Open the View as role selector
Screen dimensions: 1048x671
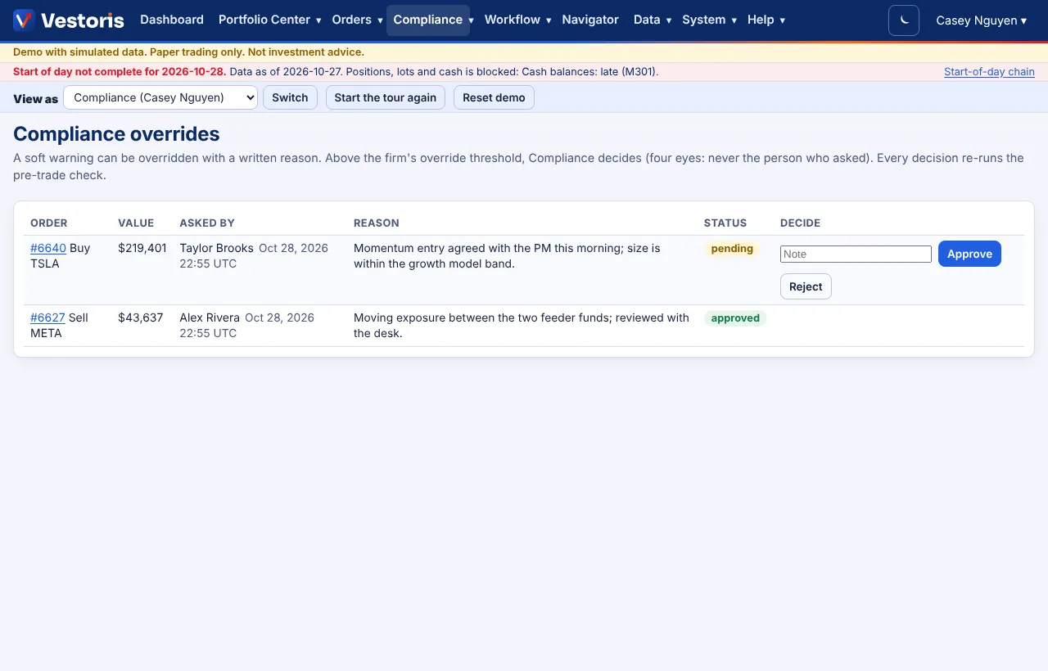(160, 97)
